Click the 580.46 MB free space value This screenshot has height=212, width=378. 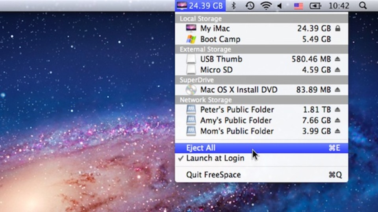tap(311, 59)
